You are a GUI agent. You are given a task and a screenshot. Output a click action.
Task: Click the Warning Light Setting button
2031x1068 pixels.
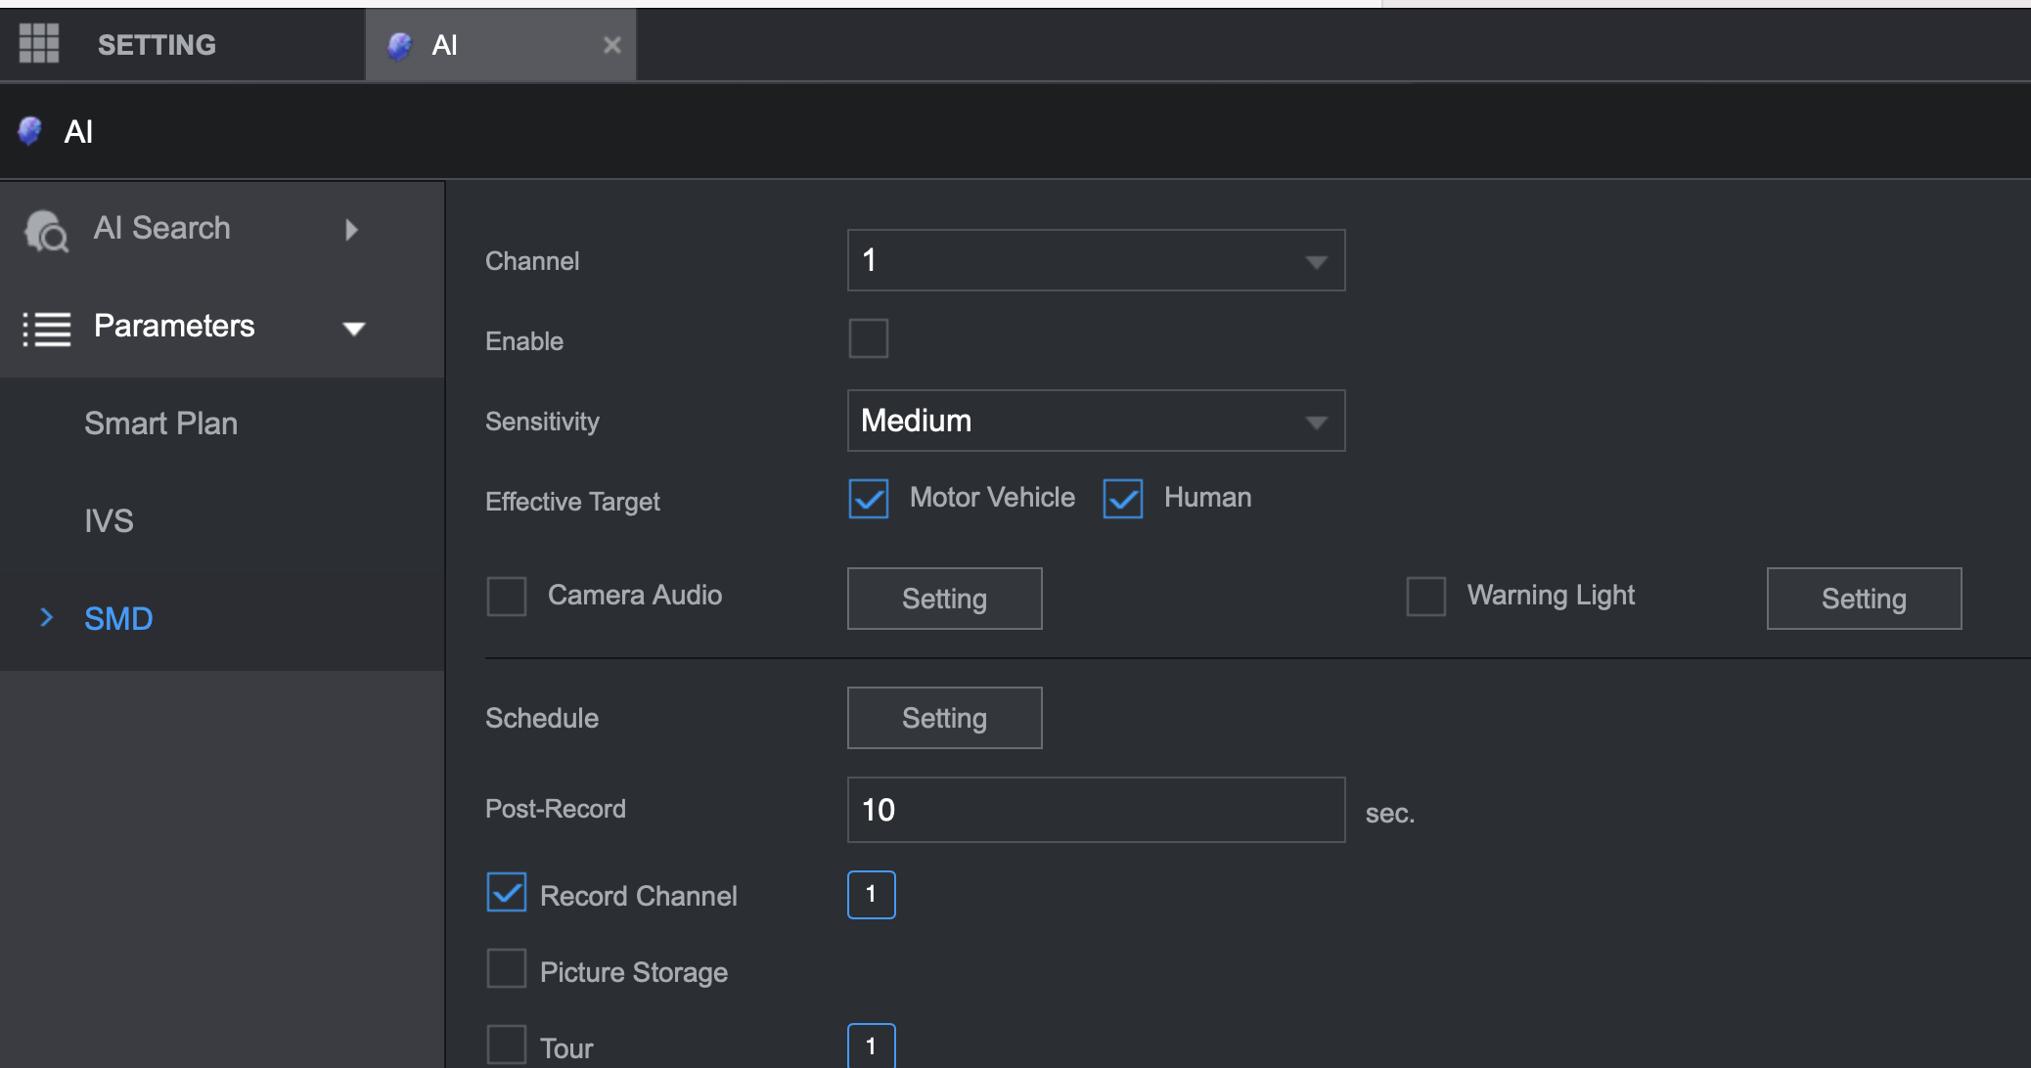(x=1863, y=599)
